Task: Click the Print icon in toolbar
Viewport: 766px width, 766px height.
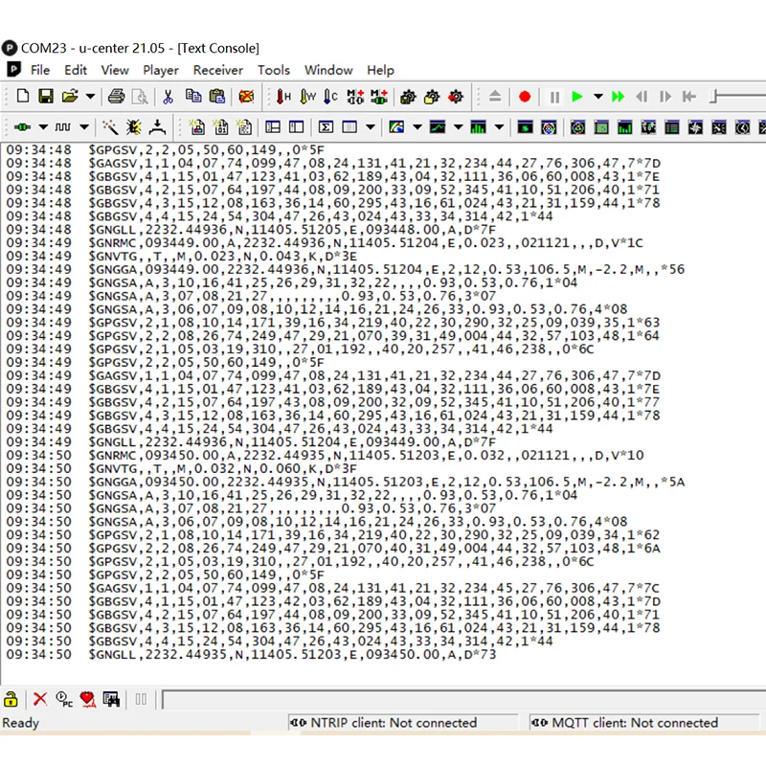Action: pos(116,97)
